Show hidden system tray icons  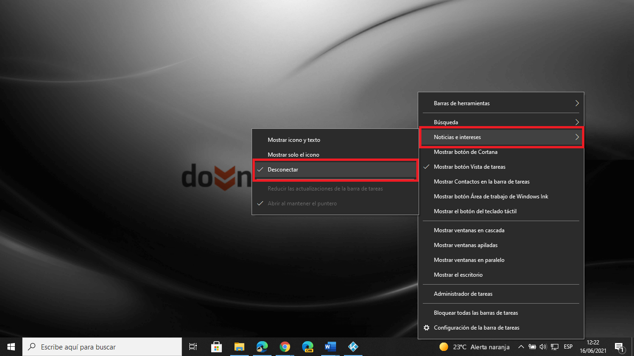pos(521,347)
